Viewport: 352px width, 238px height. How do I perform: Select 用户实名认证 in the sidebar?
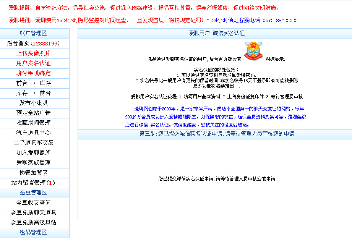[x=33, y=63]
